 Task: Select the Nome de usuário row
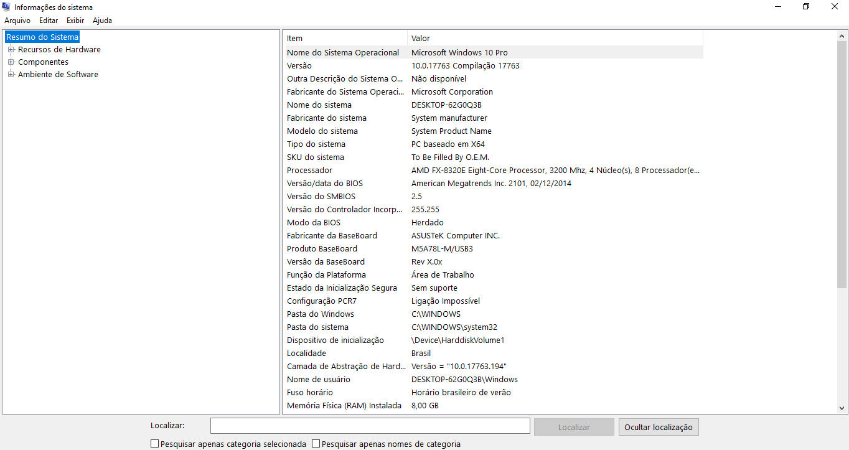point(494,380)
